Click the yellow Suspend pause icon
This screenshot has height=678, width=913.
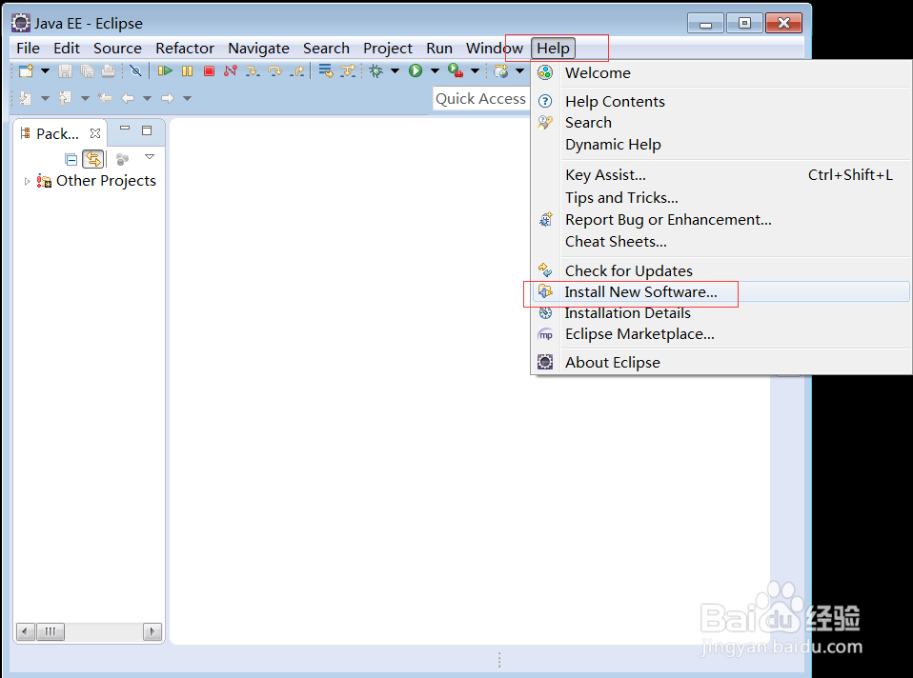187,71
